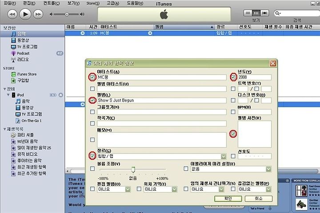Image resolution: width=320 pixels, height=213 pixels.
Task: Sort the list by 아티스트 column
Action: [x=126, y=27]
